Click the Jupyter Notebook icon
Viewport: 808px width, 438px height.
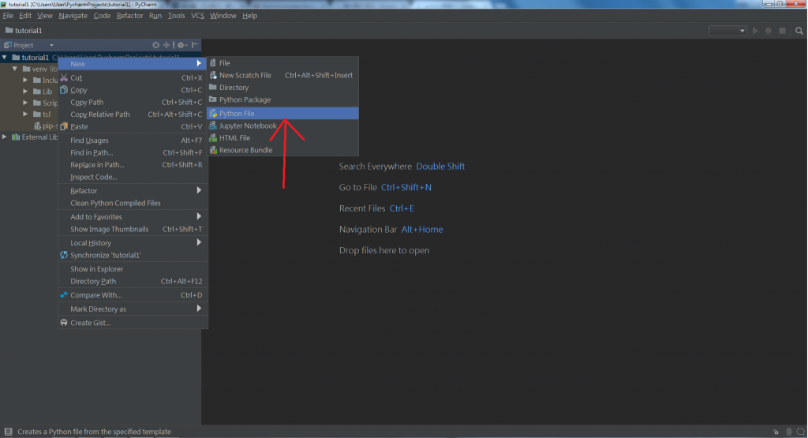click(213, 125)
